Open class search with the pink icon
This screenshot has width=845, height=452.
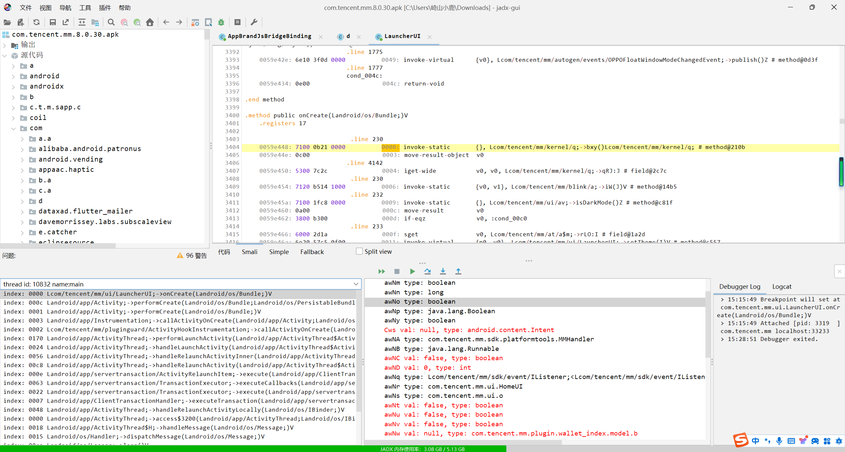tap(124, 22)
